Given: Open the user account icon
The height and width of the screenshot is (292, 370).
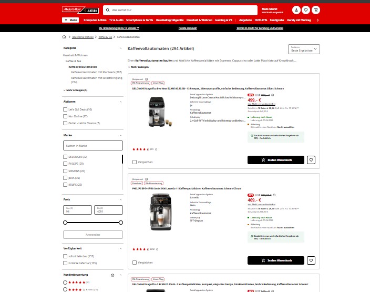Looking at the screenshot, I should (296, 10).
